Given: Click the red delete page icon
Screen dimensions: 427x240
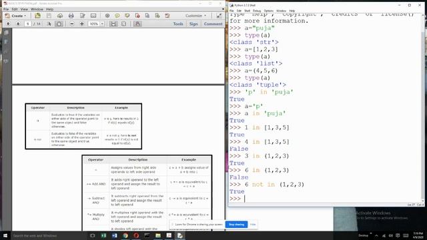Looking at the screenshot, I should pyautogui.click(x=137, y=16).
